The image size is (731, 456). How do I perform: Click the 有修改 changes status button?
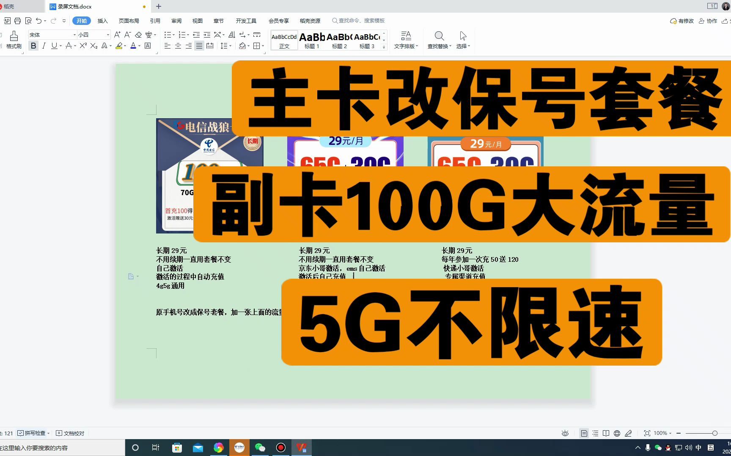pos(682,21)
